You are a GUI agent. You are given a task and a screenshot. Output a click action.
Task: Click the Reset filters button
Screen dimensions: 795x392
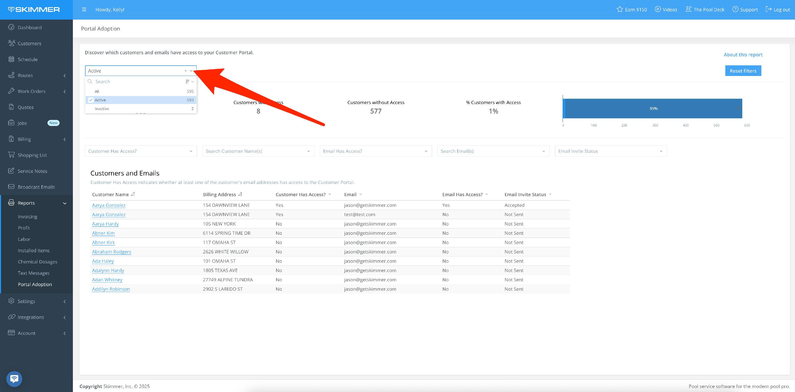coord(743,71)
